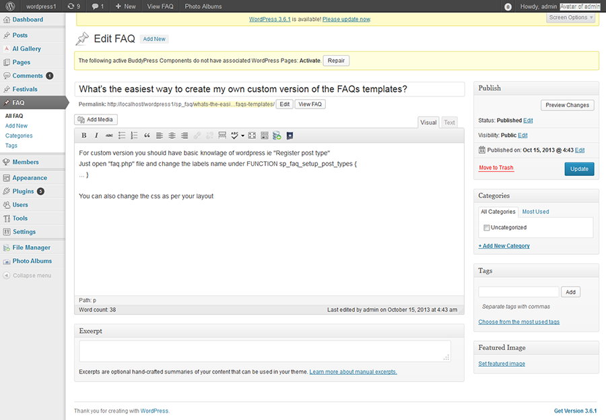
Task: Expand Add New Category link
Action: click(504, 246)
